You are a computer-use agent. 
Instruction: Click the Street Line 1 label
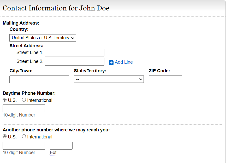coord(30,53)
